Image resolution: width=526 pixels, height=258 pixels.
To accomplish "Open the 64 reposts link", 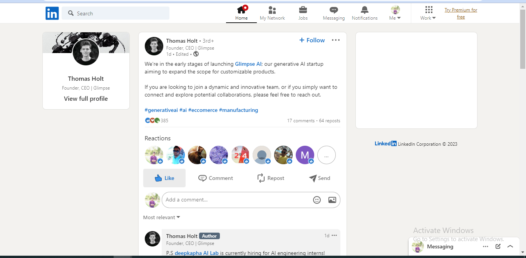I will [x=330, y=121].
